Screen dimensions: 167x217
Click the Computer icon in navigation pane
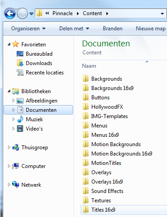(x=16, y=166)
